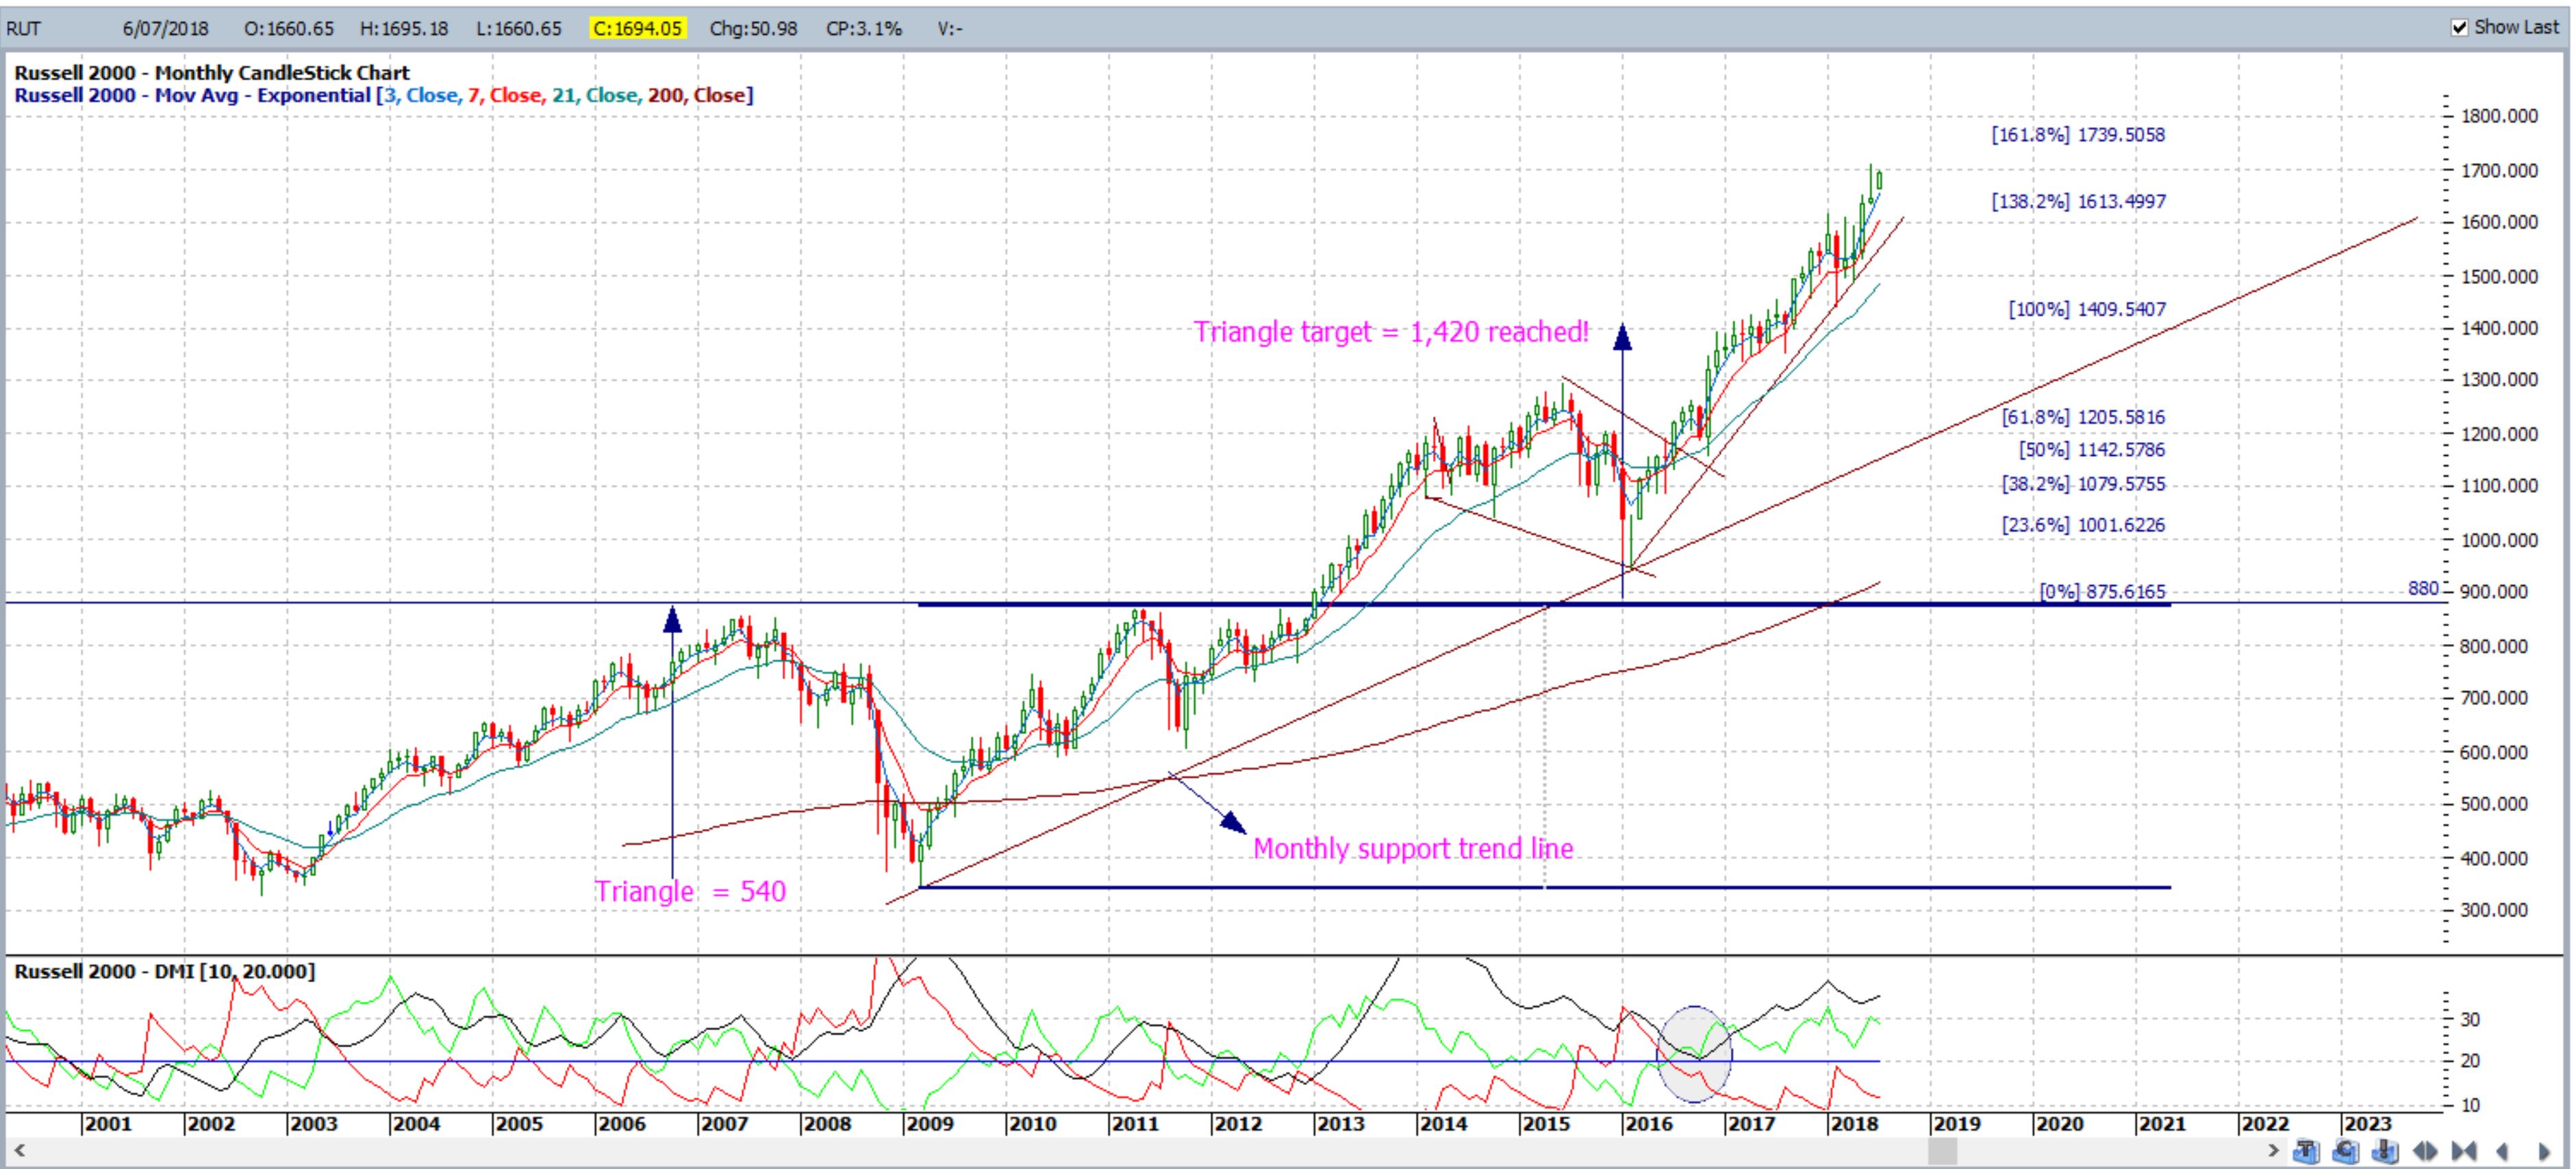Screen dimensions: 2576x1169
Task: Click the folder icon marked with a C
Action: pyautogui.click(x=2346, y=1151)
